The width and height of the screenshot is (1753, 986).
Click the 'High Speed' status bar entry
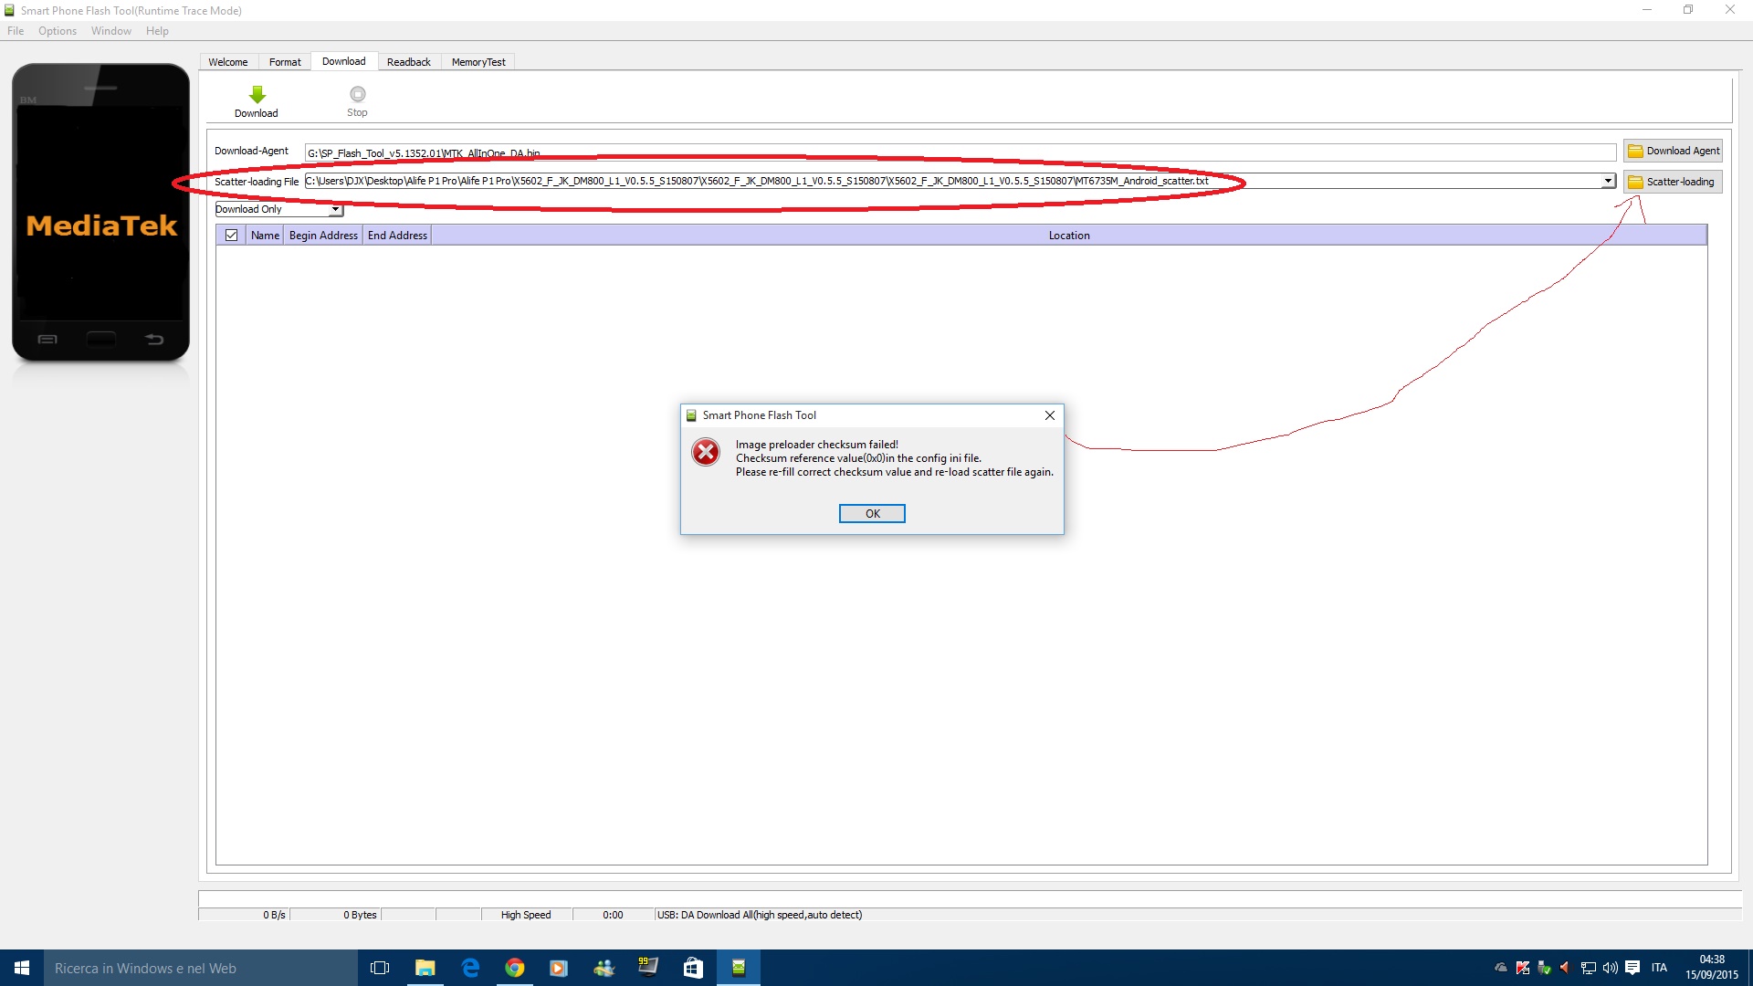click(x=526, y=915)
